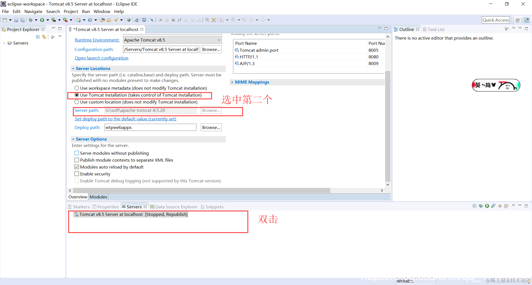Switch to the Modules editor tab

98,197
